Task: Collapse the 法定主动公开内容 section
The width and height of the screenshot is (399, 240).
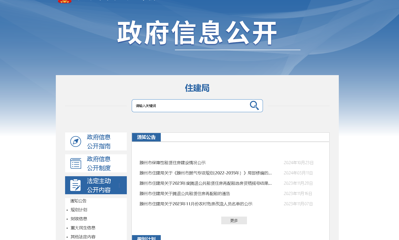Action: (99, 185)
